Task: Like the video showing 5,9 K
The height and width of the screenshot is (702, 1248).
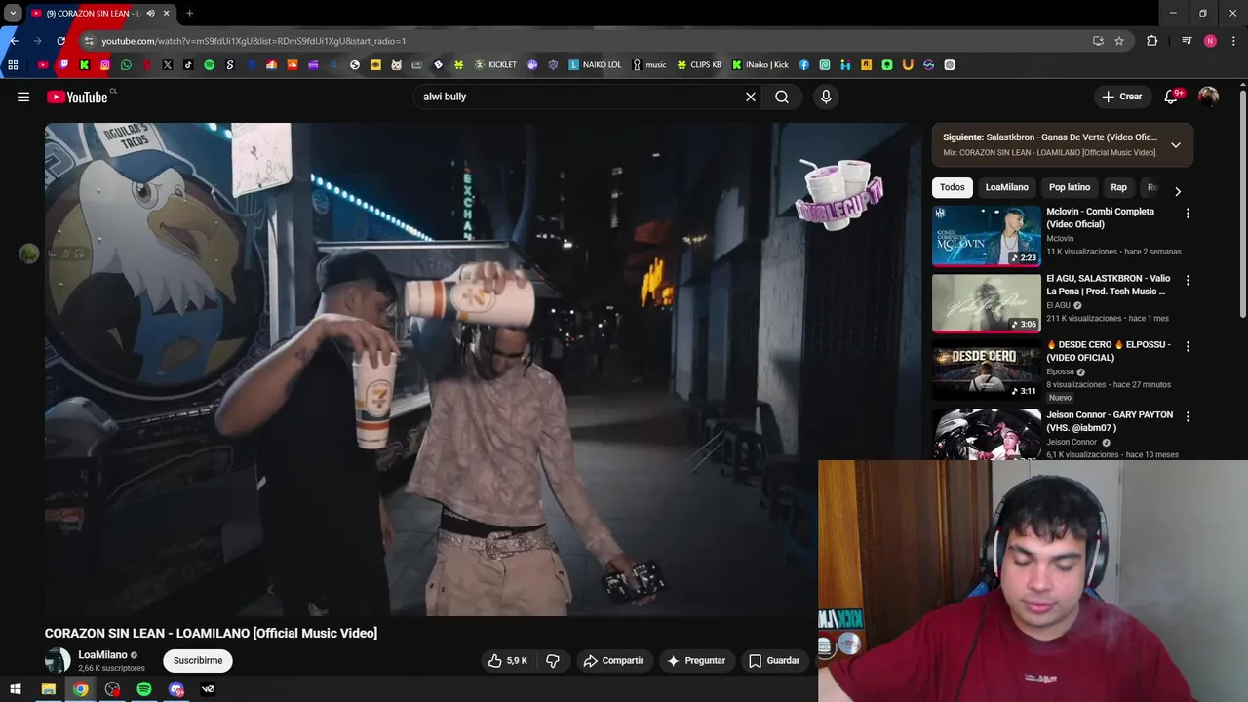Action: tap(507, 660)
